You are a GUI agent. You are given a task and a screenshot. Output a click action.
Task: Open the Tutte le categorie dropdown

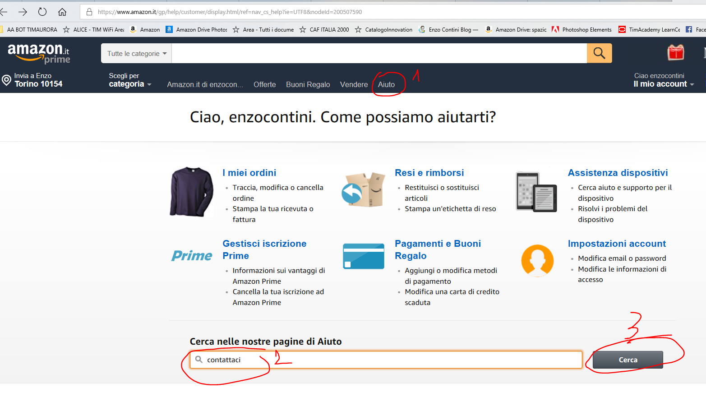136,53
